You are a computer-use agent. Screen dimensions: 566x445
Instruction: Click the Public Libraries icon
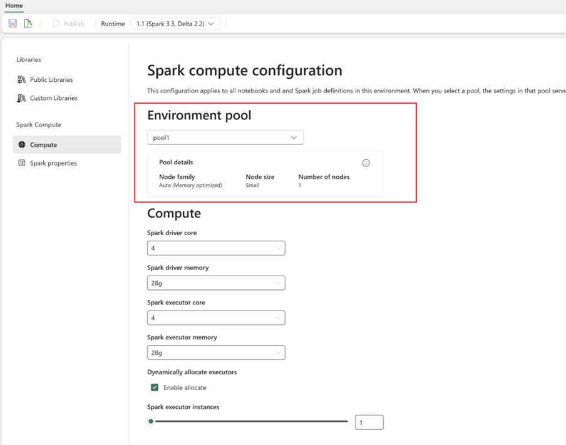tap(22, 80)
